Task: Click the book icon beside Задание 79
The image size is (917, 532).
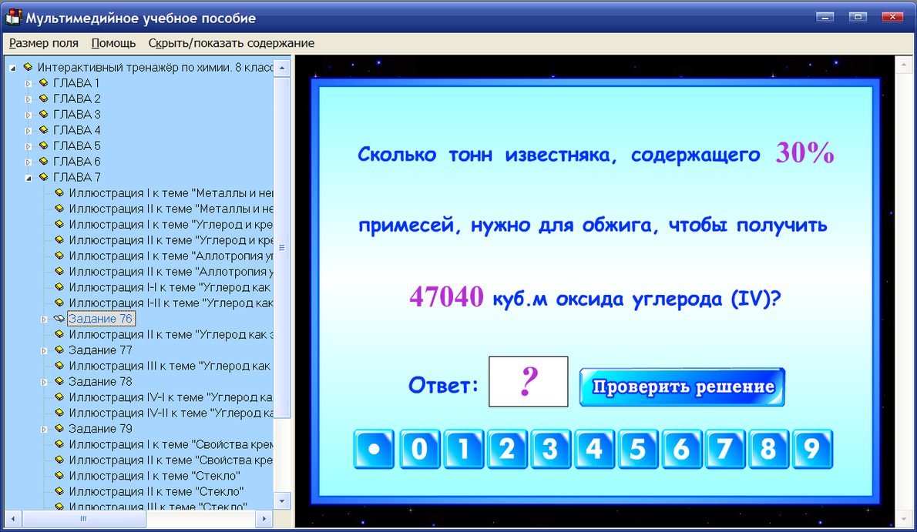Action: (59, 429)
